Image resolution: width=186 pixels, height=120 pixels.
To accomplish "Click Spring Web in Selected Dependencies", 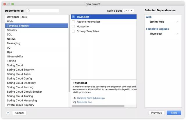I will pyautogui.click(x=157, y=22).
